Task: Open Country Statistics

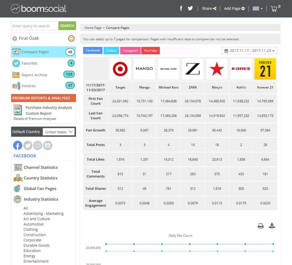Action: click(x=41, y=178)
